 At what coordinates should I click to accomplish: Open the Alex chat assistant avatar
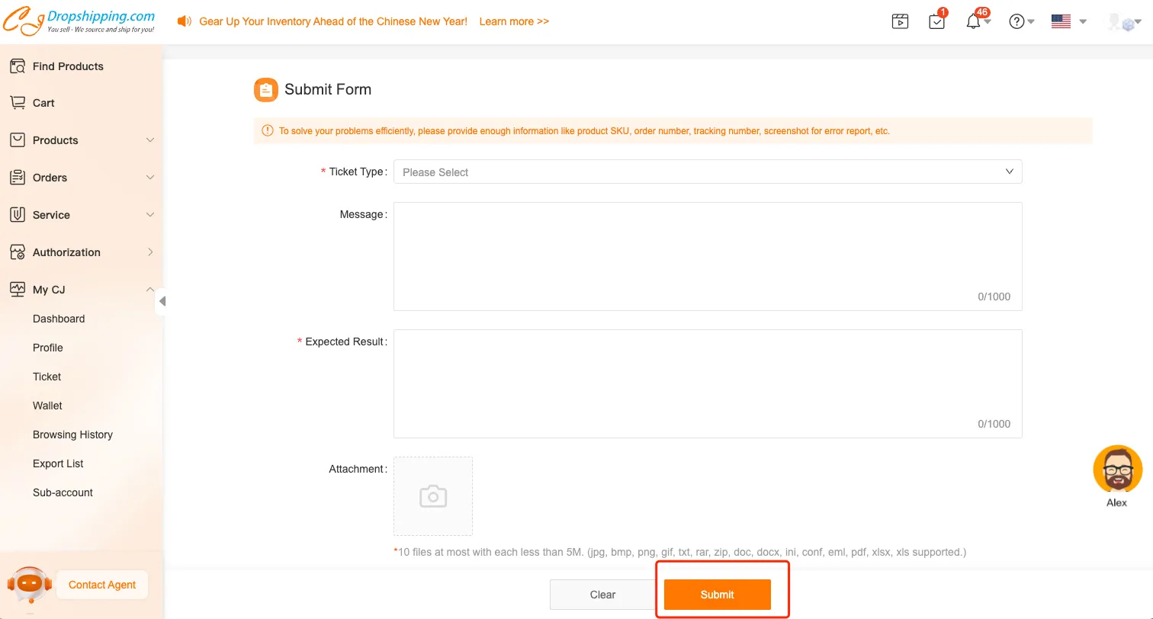tap(1116, 470)
